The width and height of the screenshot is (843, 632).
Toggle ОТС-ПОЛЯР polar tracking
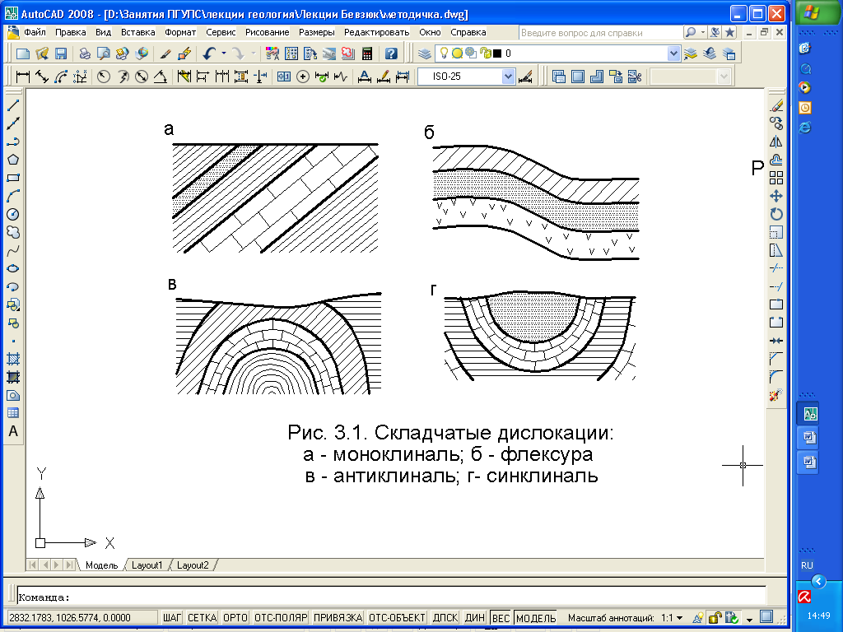(x=281, y=617)
